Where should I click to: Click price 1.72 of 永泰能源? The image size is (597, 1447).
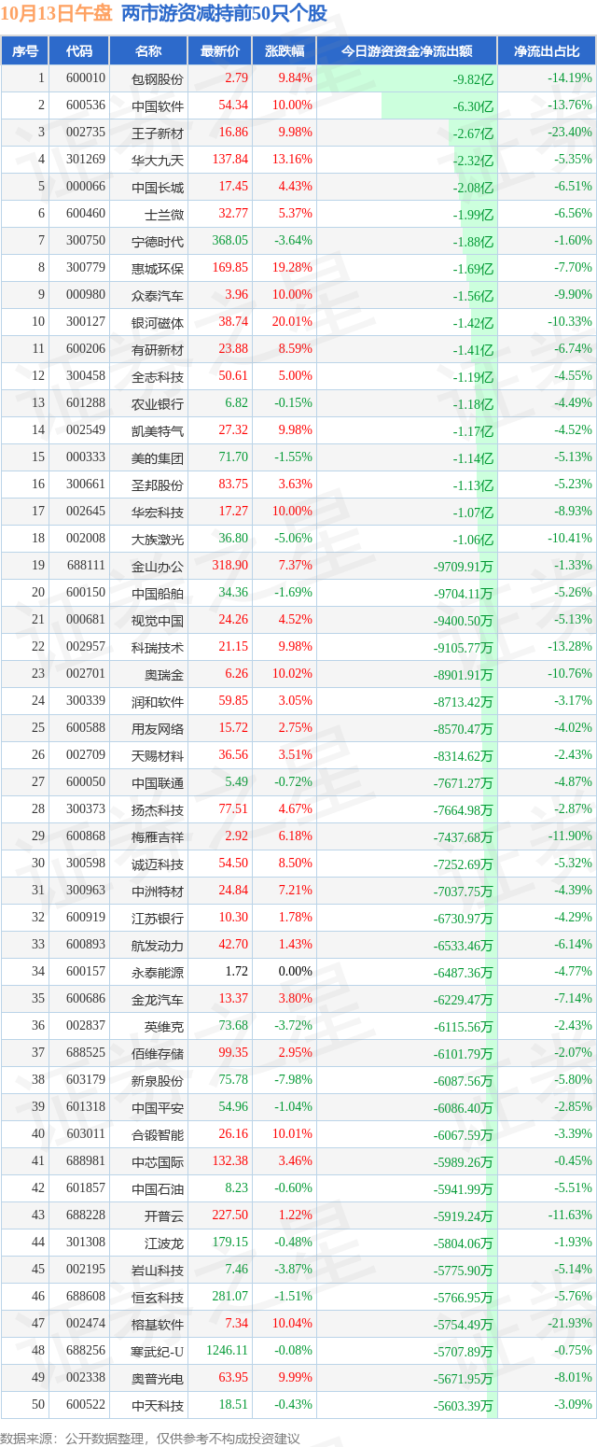point(236,972)
